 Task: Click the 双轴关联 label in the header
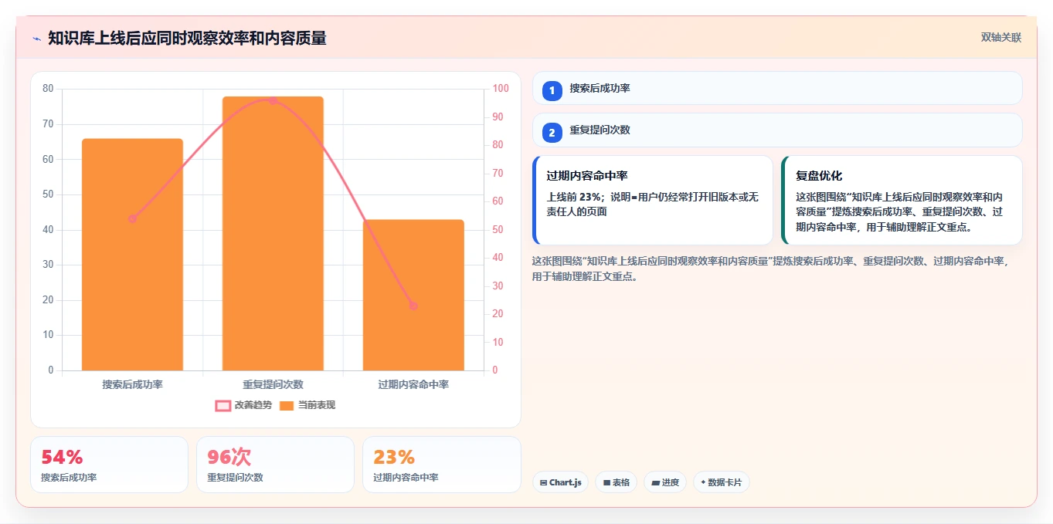point(1001,38)
